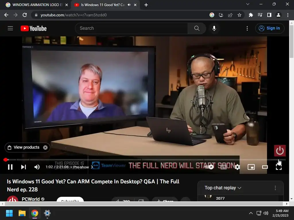Enter full screen mode
Screen dimensions: 294x220
278,167
